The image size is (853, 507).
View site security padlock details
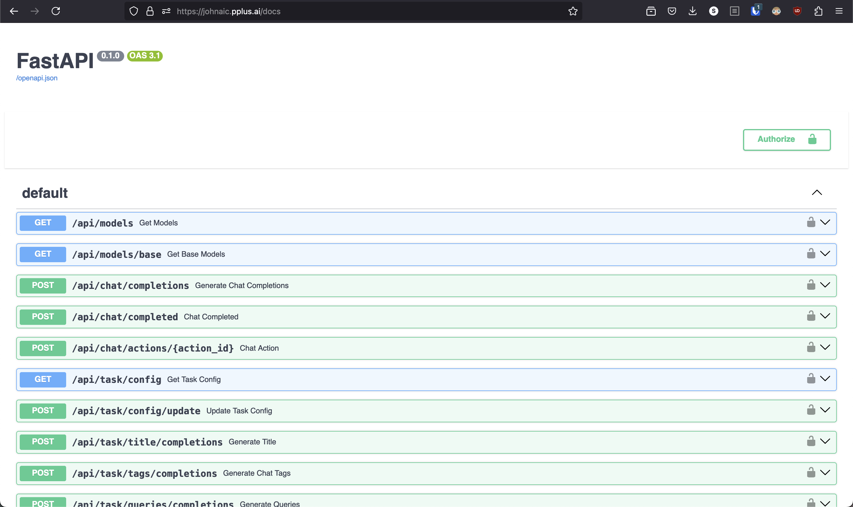(x=150, y=11)
